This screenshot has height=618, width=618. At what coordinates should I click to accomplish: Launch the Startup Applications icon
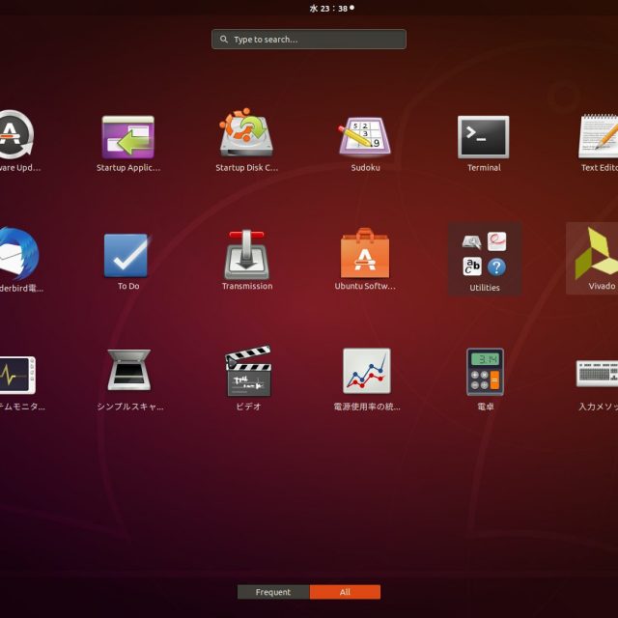click(x=127, y=138)
